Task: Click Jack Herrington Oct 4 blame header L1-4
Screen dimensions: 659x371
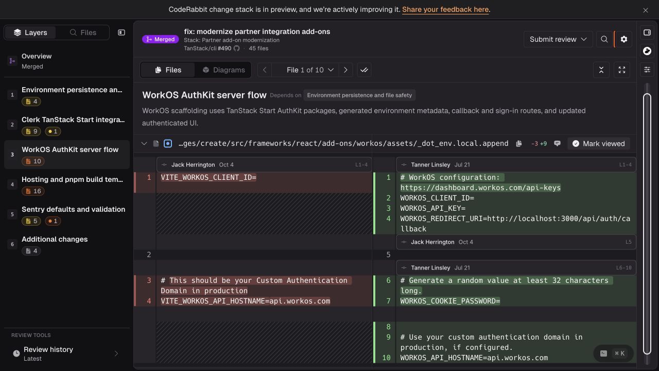Action: [264, 165]
